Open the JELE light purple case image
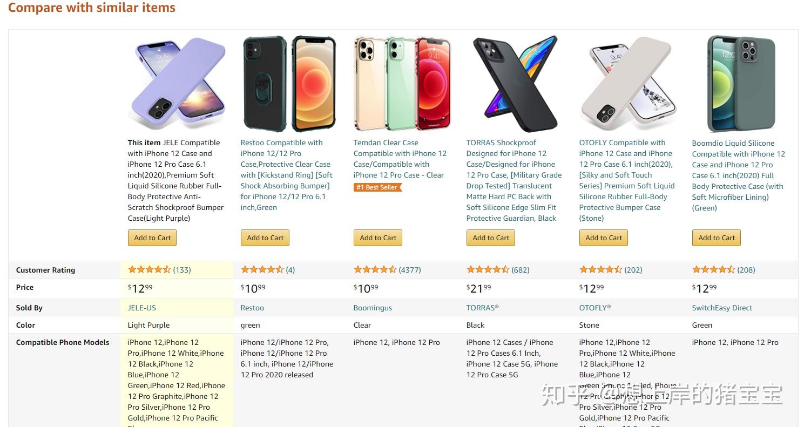The width and height of the screenshot is (804, 427). (177, 84)
